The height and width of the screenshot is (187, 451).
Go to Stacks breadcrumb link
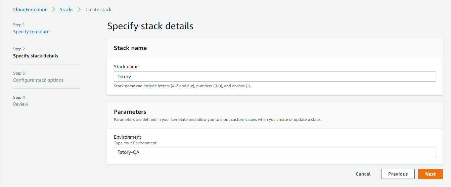66,9
